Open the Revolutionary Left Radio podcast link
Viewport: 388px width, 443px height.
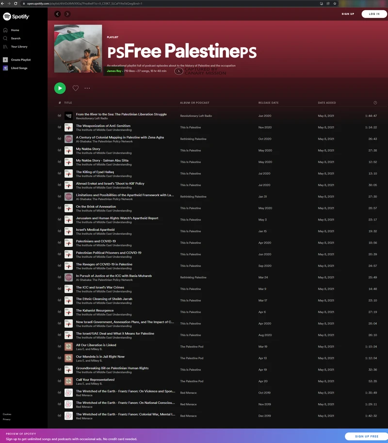click(x=196, y=116)
